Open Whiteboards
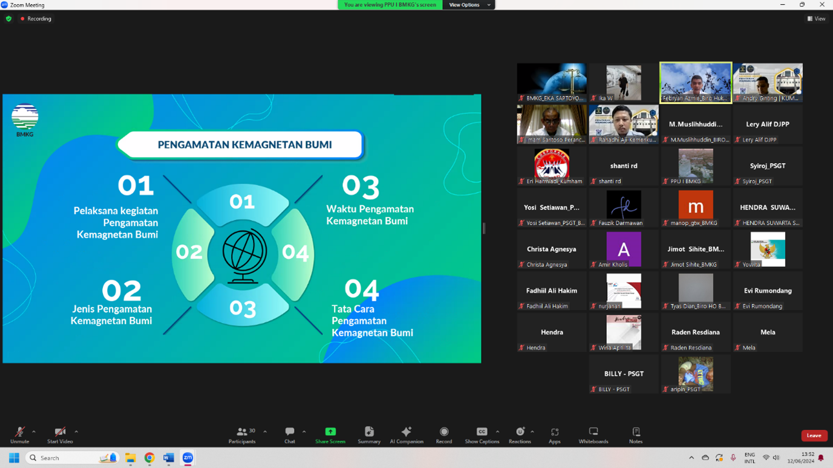The height and width of the screenshot is (468, 833). (593, 435)
